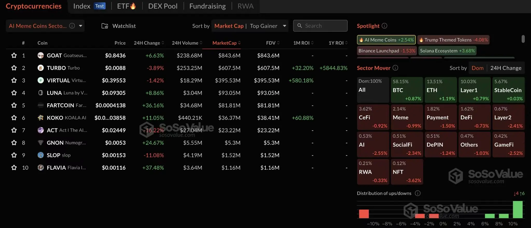Toggle favorite star for FLAVIA row
This screenshot has height=228, width=531.
coord(14,168)
